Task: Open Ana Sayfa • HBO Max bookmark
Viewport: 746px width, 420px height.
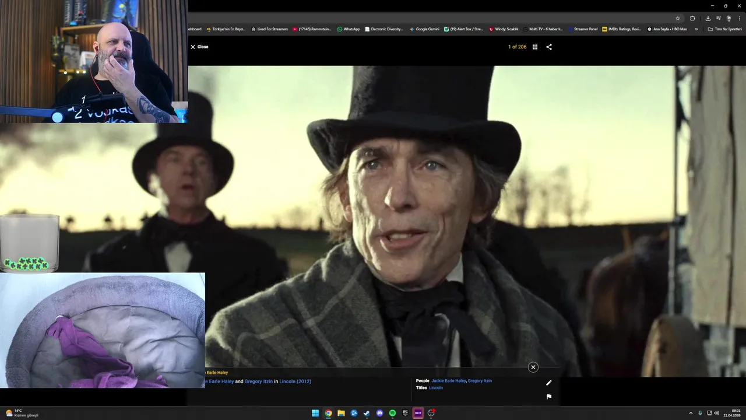Action: (667, 29)
